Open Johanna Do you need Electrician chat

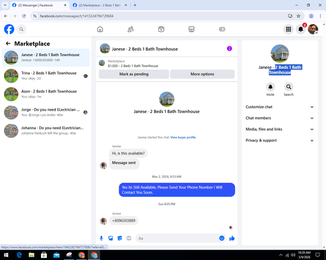coord(46,131)
